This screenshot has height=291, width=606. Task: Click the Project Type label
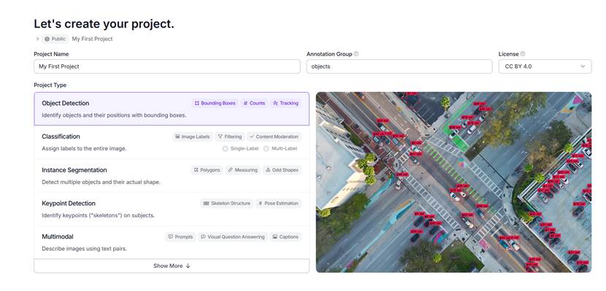point(50,85)
